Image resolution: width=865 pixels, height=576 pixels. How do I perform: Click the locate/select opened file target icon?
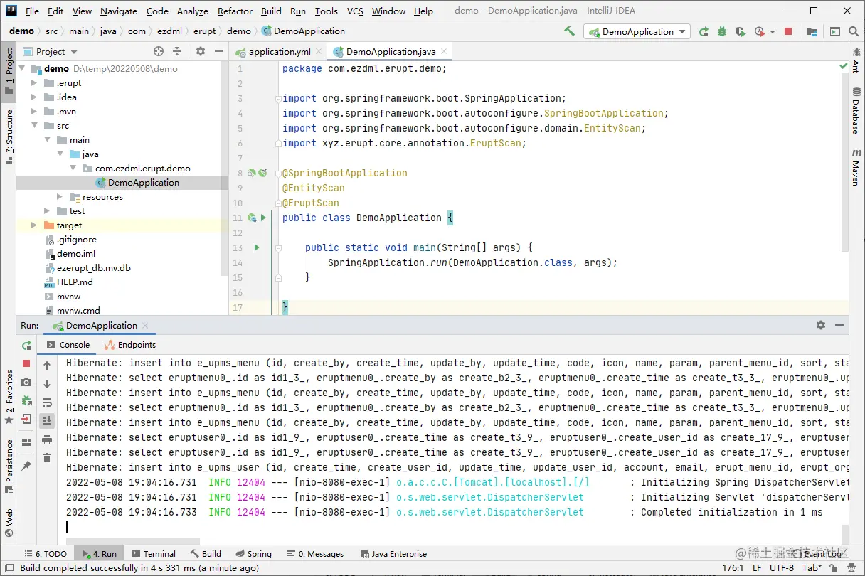159,51
